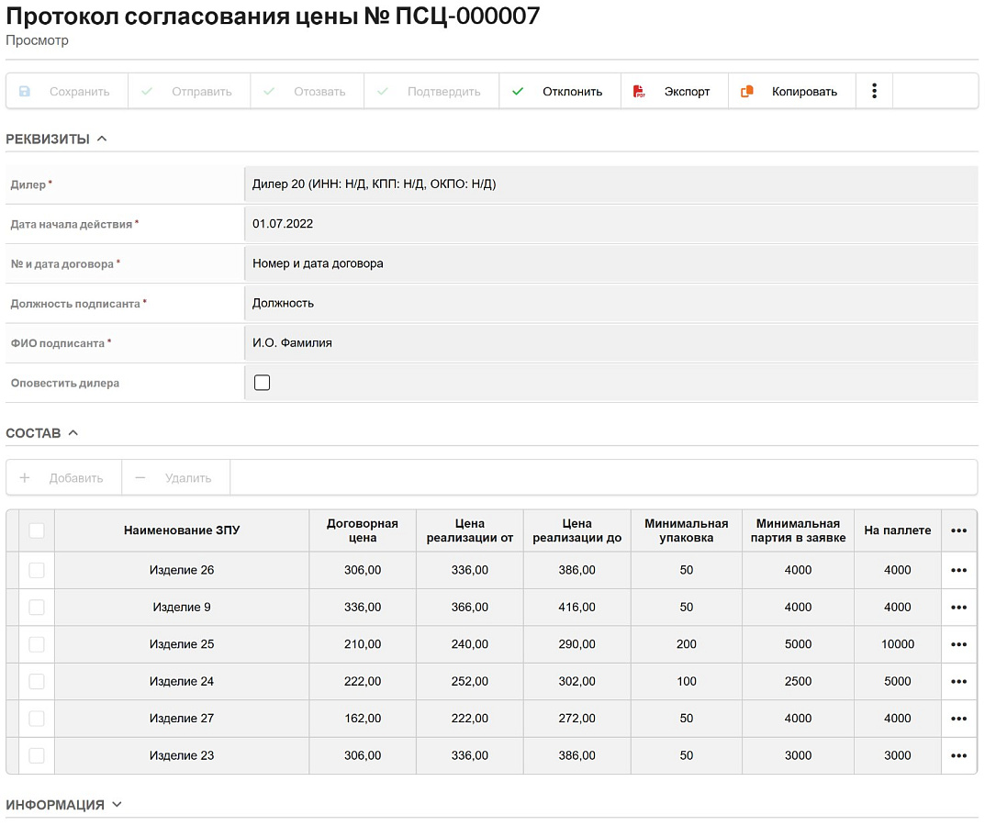Tick the select-all checkbox in table header
The width and height of the screenshot is (985, 826).
click(37, 530)
